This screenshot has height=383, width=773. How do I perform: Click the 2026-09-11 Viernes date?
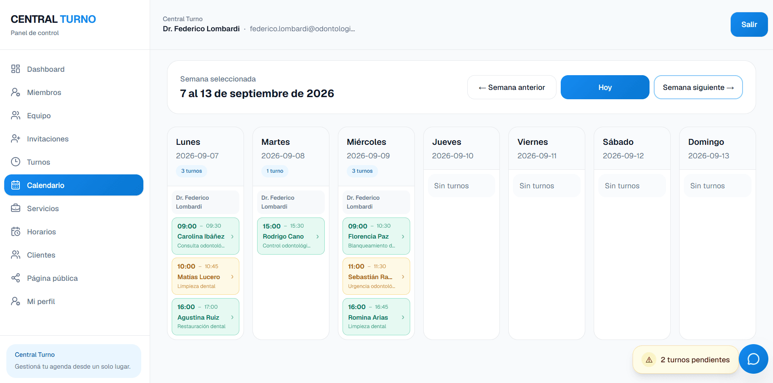coord(537,156)
